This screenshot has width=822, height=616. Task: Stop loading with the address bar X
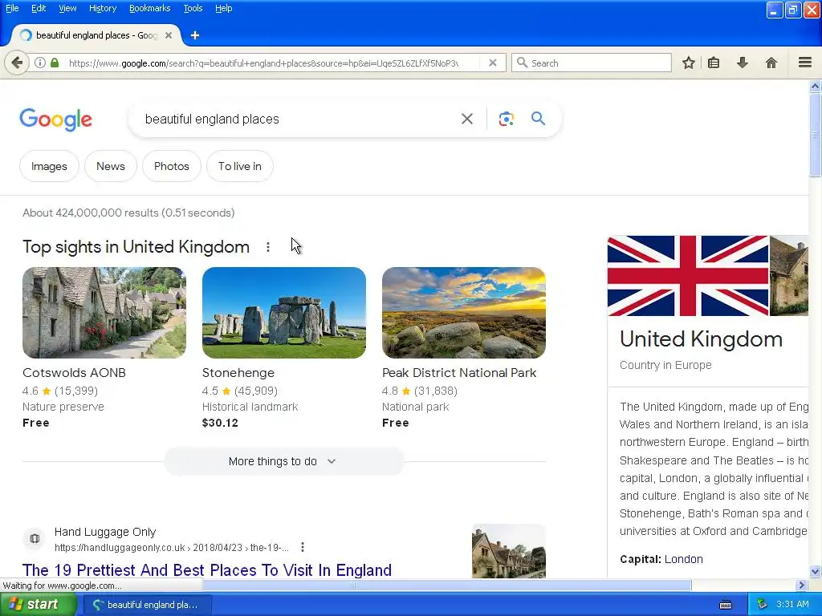pyautogui.click(x=492, y=63)
